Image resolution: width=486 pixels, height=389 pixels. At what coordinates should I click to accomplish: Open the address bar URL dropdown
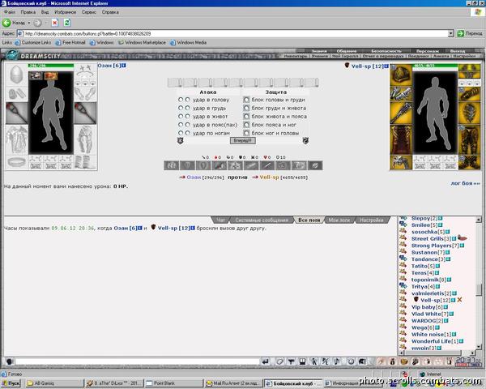point(450,33)
